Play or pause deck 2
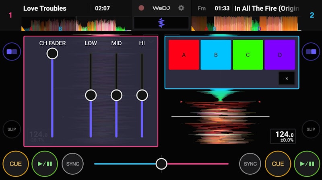322x180 pixels. (x=307, y=164)
